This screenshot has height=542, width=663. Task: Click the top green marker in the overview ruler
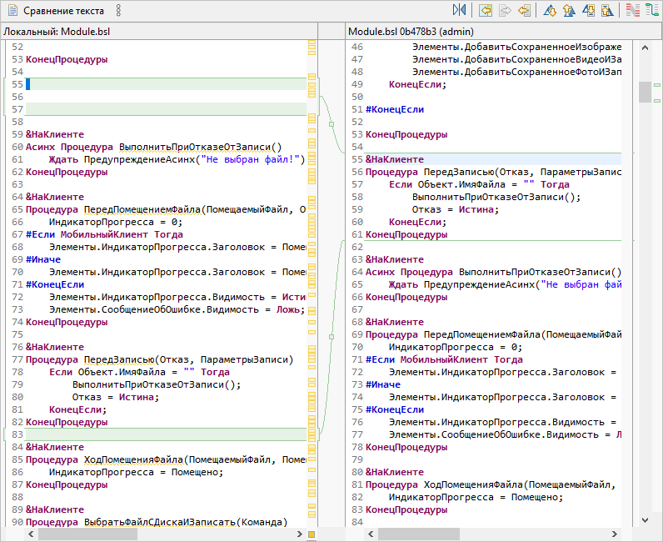(657, 85)
